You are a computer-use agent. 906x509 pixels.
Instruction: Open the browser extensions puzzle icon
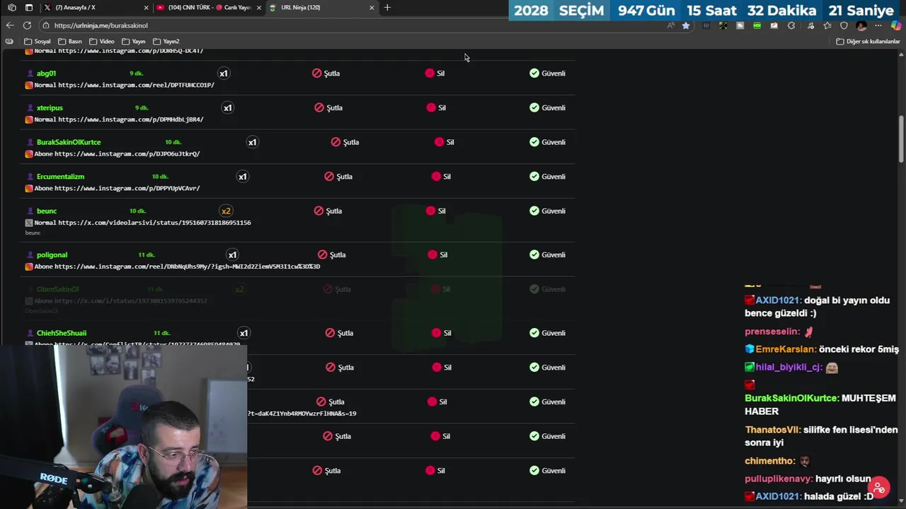791,25
